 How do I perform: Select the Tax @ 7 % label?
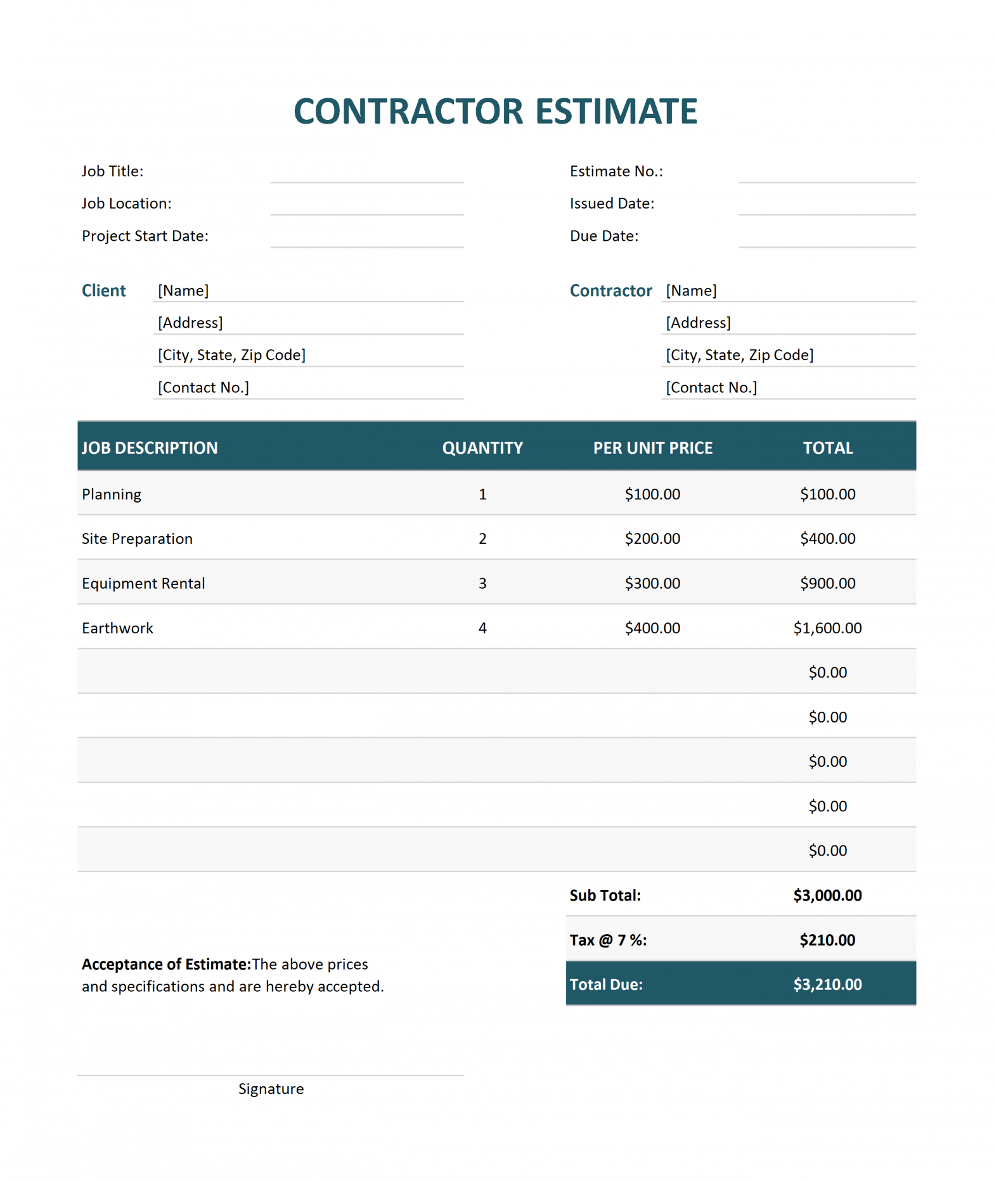click(608, 940)
